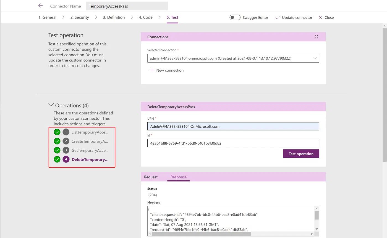Click the Update connector checkmark icon
Viewport: 387px width, 238px height.
pos(278,17)
